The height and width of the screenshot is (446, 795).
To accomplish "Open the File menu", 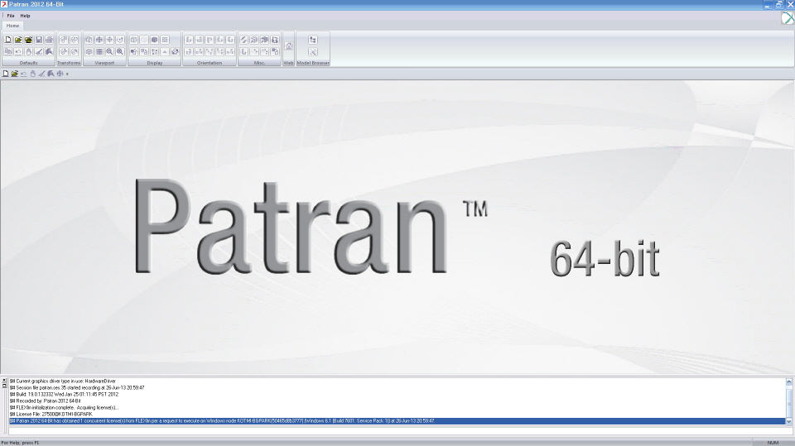I will click(x=11, y=16).
